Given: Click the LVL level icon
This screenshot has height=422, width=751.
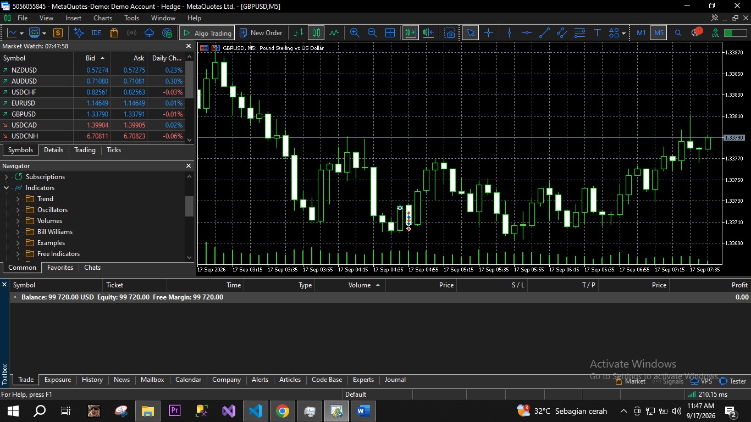Looking at the screenshot, I should (x=715, y=33).
